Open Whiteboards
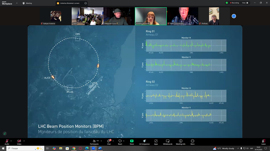Viewport: 270px width, 151px height. 168,142
